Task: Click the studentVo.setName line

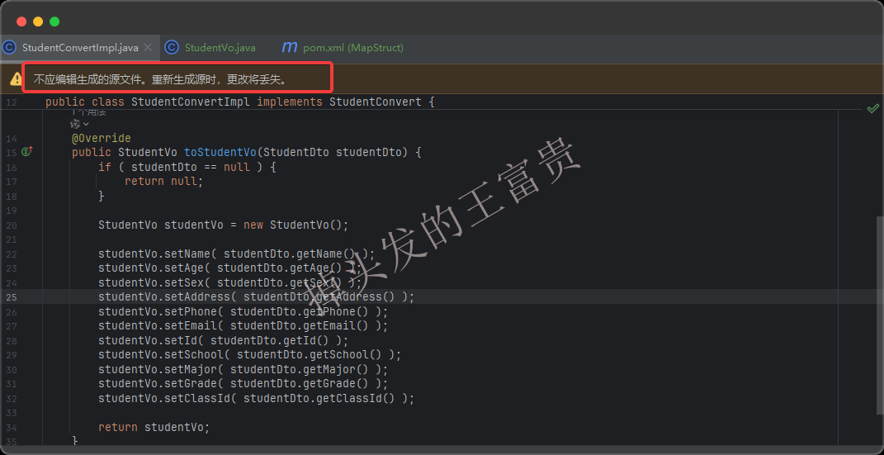Action: (x=237, y=254)
